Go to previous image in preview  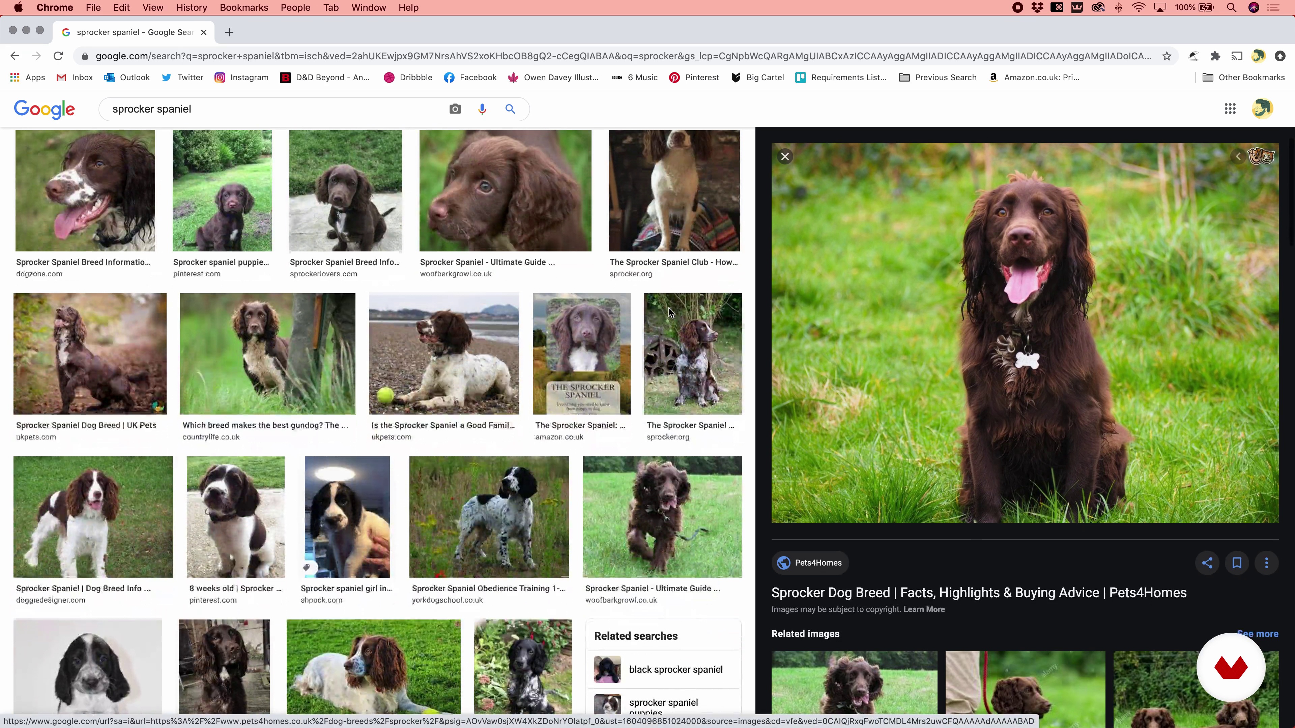1238,157
